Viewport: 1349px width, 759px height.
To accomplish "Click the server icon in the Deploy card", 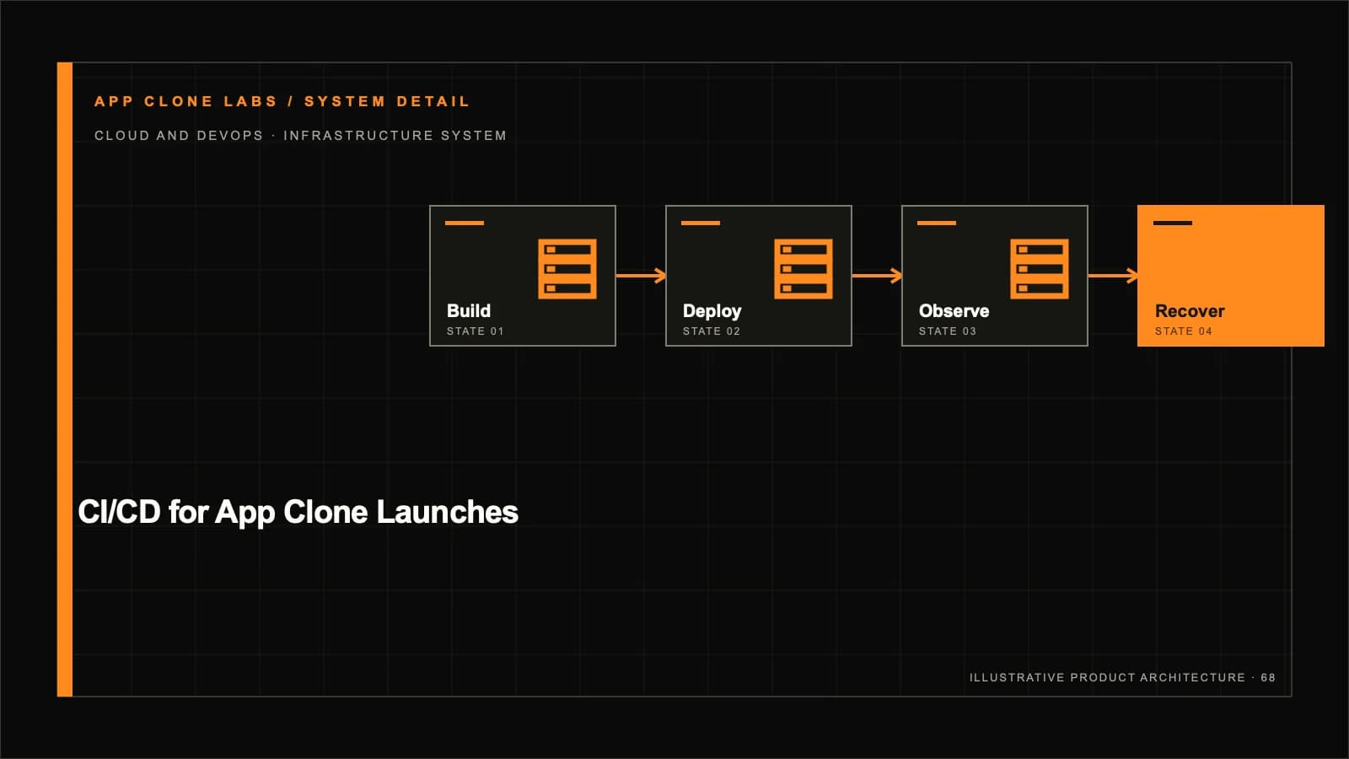I will [x=803, y=269].
